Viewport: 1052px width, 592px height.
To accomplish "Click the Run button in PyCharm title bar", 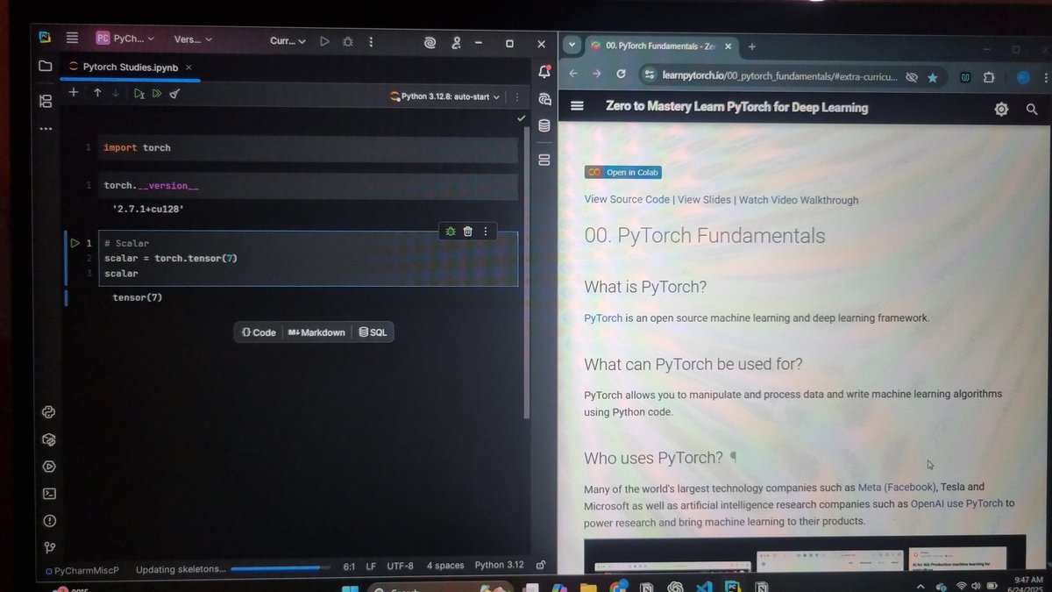I will 324,40.
